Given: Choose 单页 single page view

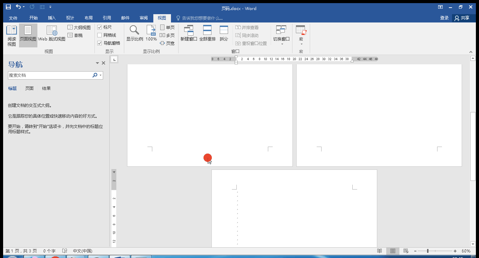Looking at the screenshot, I should [x=168, y=27].
